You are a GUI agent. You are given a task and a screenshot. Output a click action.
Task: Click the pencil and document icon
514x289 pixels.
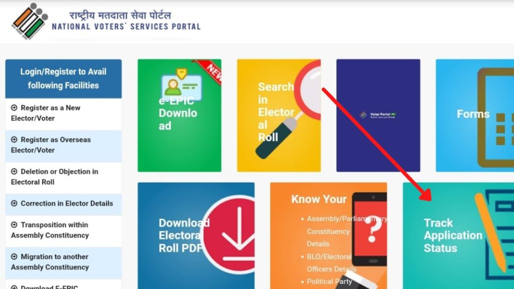494,234
